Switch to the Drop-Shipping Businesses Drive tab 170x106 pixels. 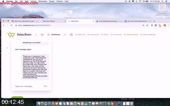click(109, 21)
